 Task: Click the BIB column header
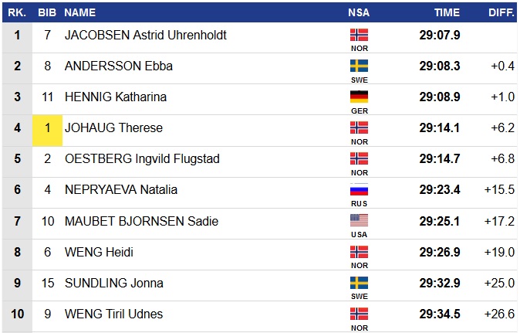[x=47, y=12]
